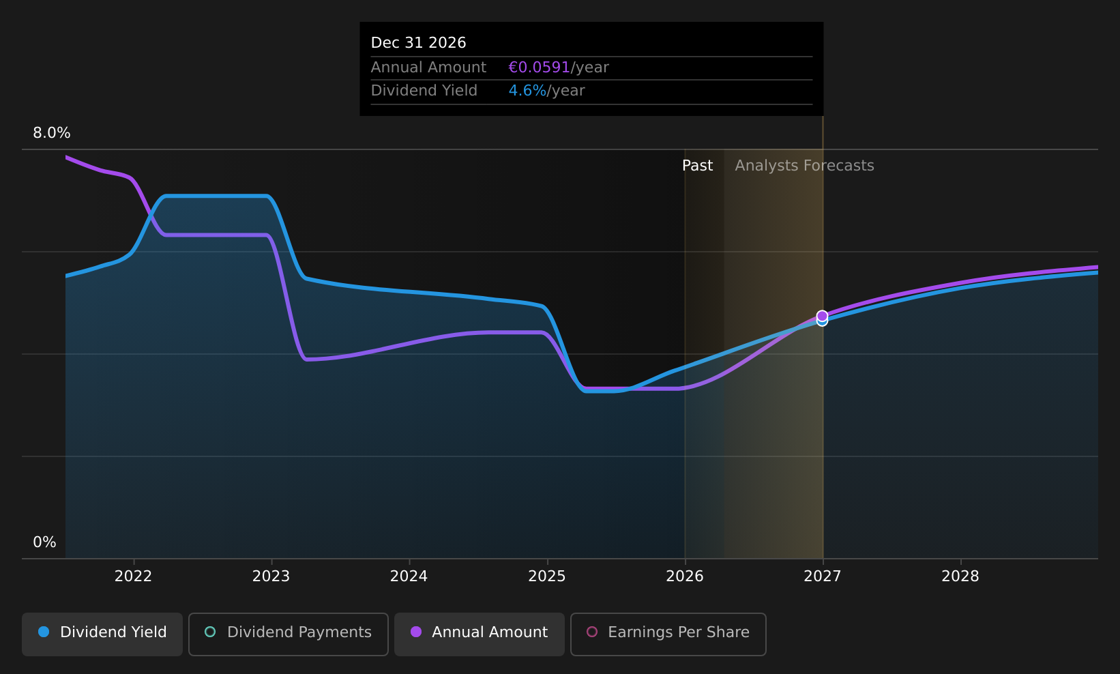Click the 2028 x-axis label

coord(960,576)
